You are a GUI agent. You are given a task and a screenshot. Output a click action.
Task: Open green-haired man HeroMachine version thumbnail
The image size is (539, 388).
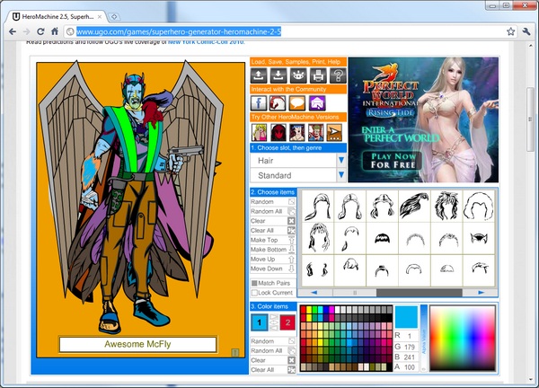[x=315, y=132]
